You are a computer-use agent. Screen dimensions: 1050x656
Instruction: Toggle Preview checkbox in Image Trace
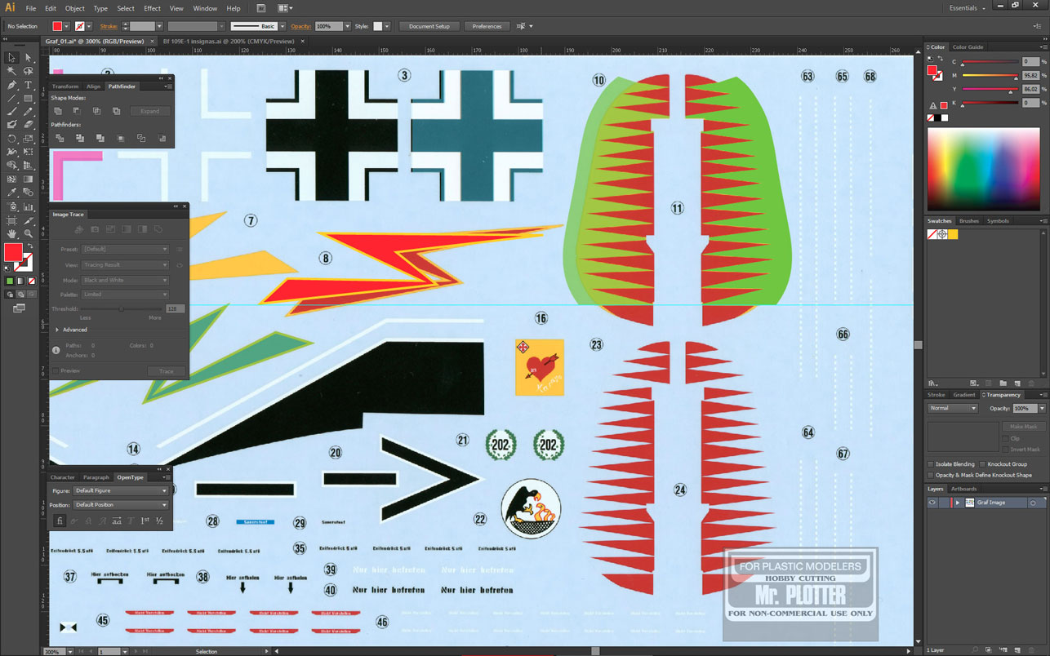pyautogui.click(x=56, y=371)
